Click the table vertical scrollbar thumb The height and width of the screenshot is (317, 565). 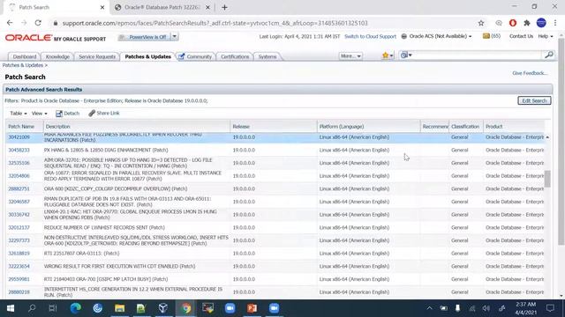pyautogui.click(x=547, y=179)
